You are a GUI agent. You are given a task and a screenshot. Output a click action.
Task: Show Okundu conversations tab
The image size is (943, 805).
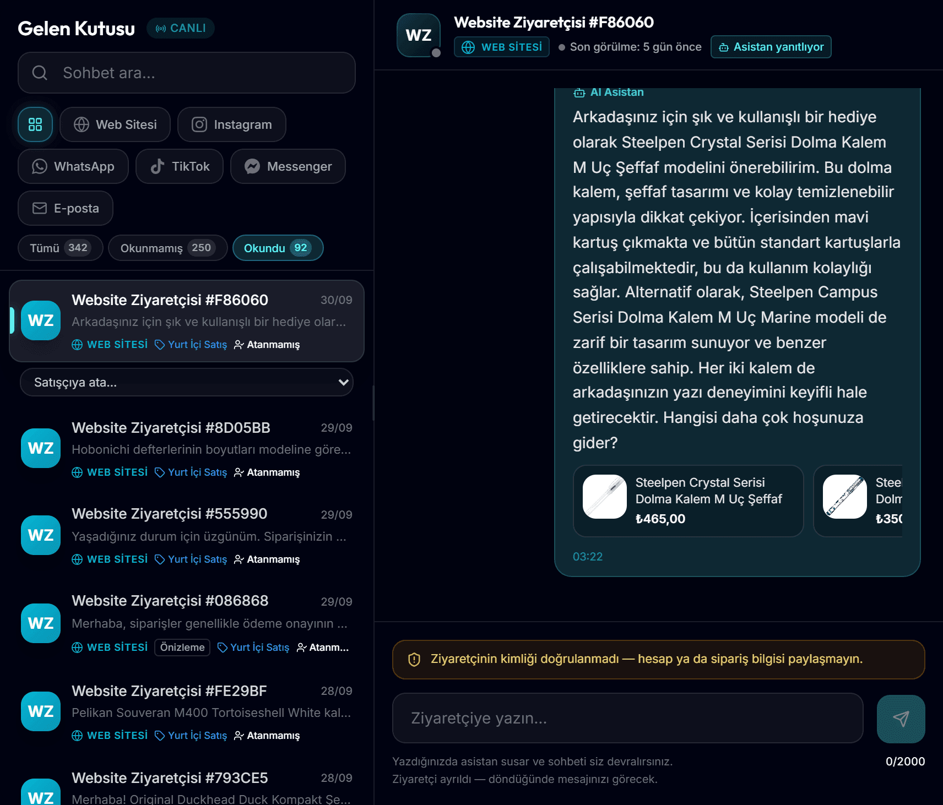click(x=278, y=248)
